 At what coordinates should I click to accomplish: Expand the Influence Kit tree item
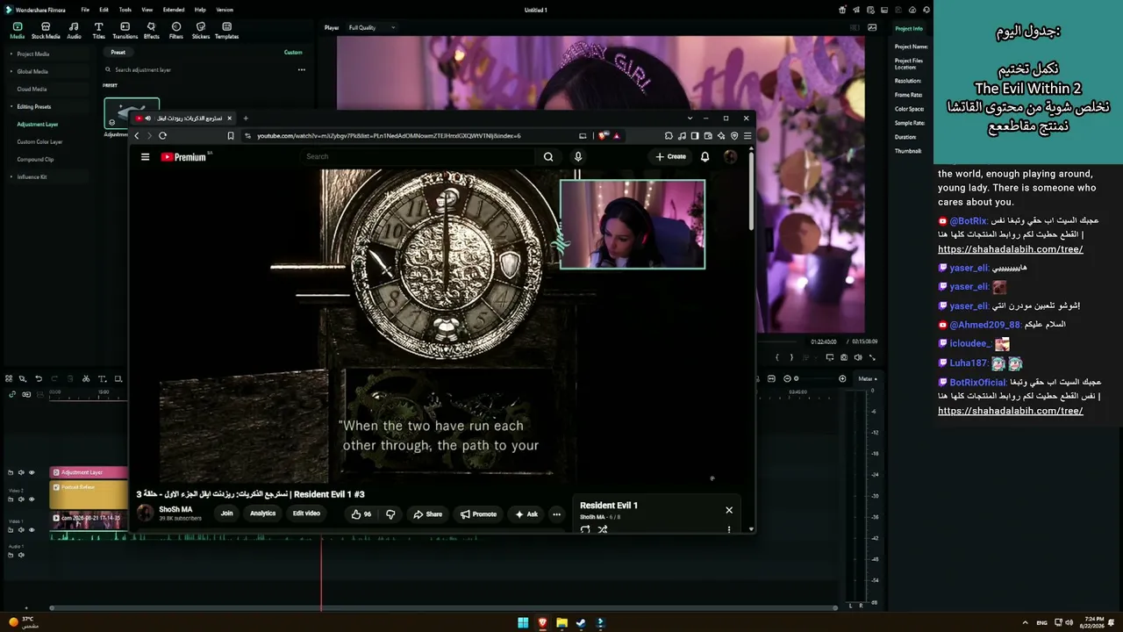(x=11, y=177)
